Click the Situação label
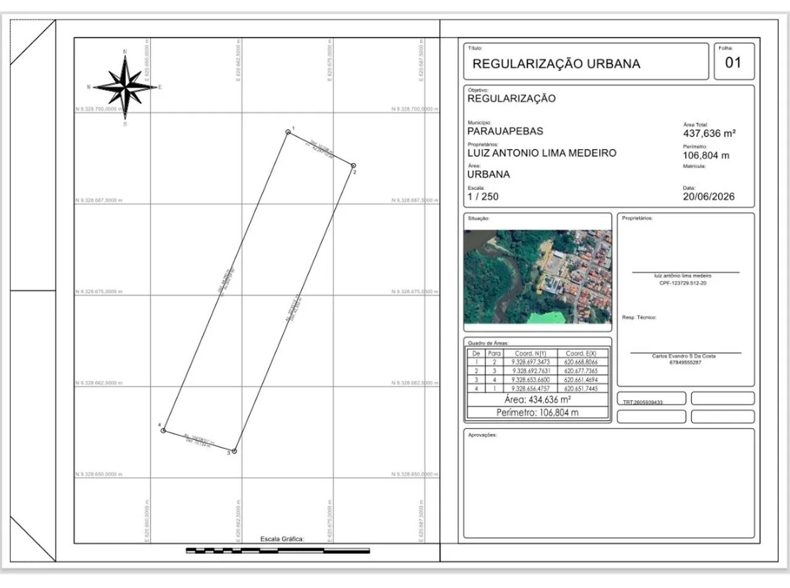This screenshot has height=588, width=790. point(478,218)
